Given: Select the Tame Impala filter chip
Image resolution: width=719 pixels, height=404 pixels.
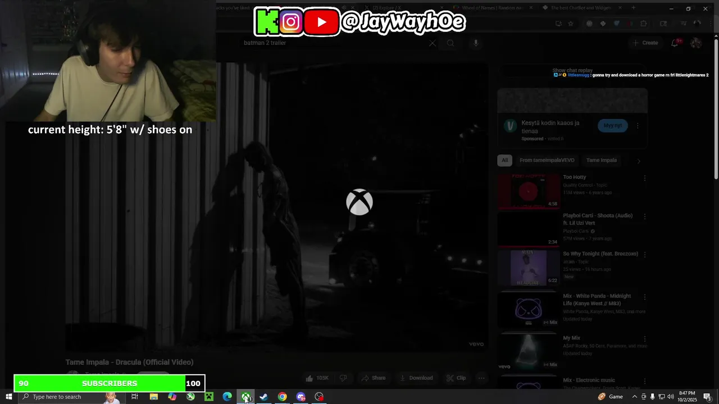Looking at the screenshot, I should [x=602, y=160].
